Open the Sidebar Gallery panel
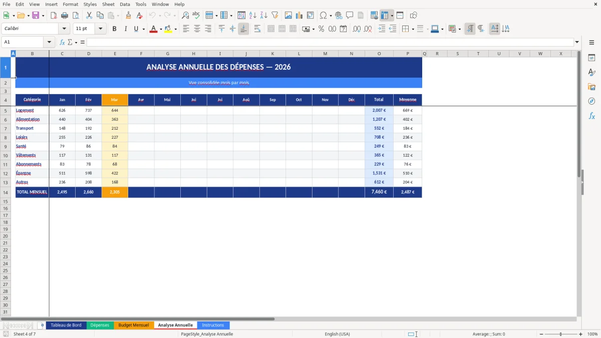Screen dimensions: 601x338 point(592,87)
